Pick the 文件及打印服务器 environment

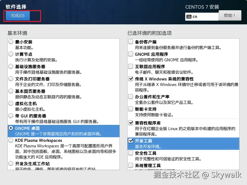pyautogui.click(x=11, y=79)
